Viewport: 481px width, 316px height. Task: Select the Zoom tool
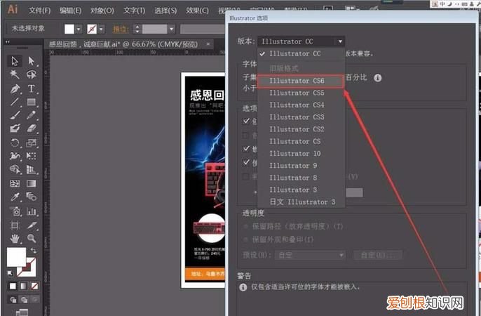point(32,238)
